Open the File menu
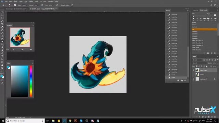This screenshot has width=219, height=123. [6, 1]
